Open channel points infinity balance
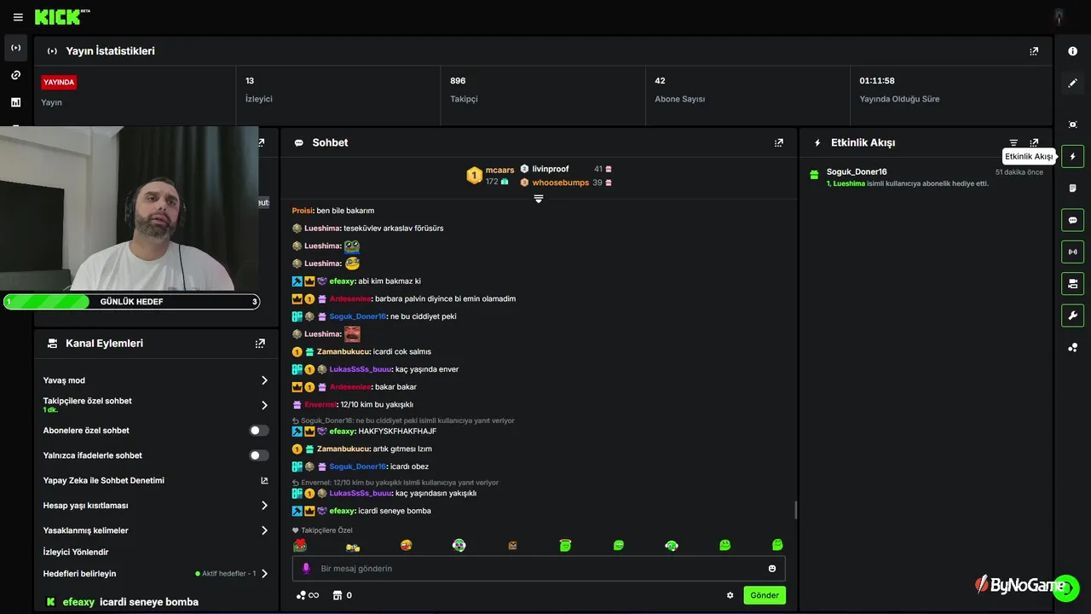This screenshot has width=1091, height=614. click(308, 595)
